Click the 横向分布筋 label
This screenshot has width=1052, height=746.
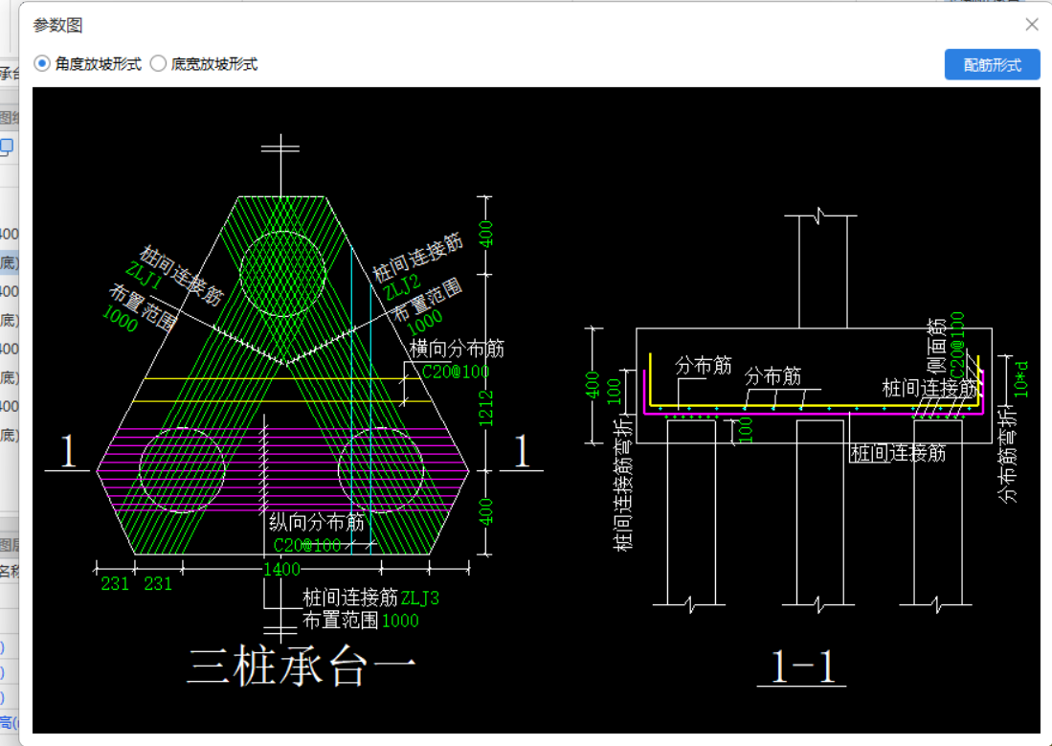tap(457, 349)
